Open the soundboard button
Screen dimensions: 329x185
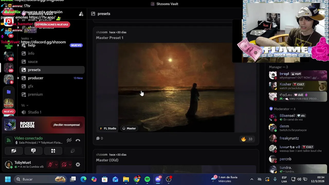[73, 151]
